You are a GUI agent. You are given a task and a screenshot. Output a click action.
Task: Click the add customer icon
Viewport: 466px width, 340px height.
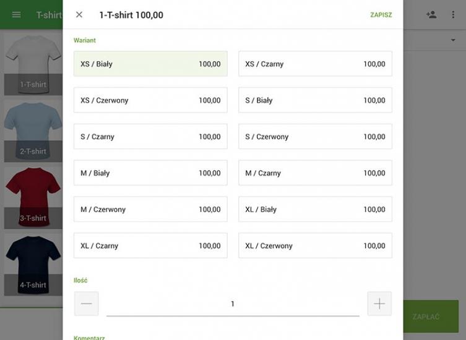coord(431,15)
